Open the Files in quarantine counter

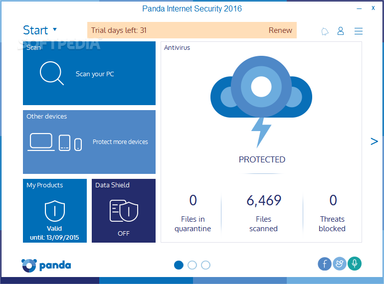(x=192, y=213)
